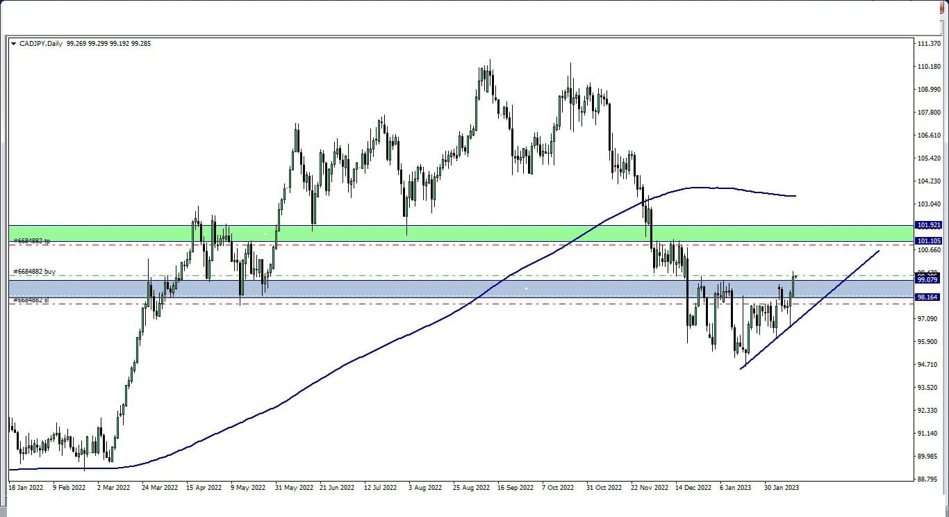
Task: Click the 93.520 price scale label
Action: click(929, 388)
